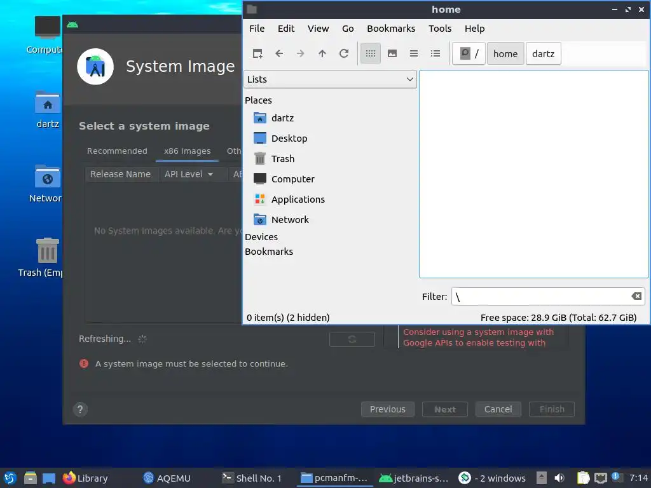Click the item count status text

pyautogui.click(x=288, y=318)
